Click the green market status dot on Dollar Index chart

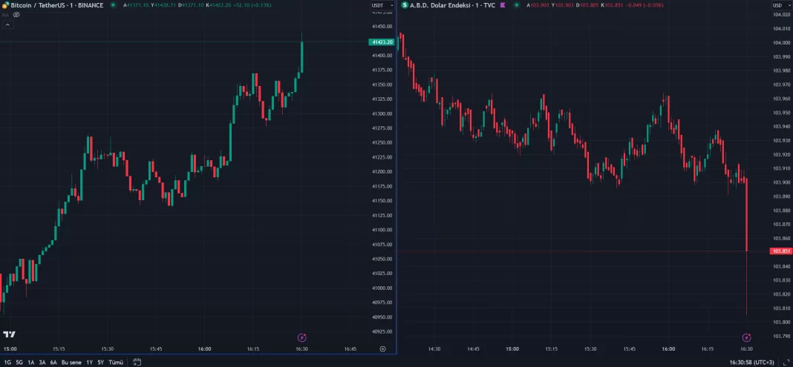tap(516, 5)
